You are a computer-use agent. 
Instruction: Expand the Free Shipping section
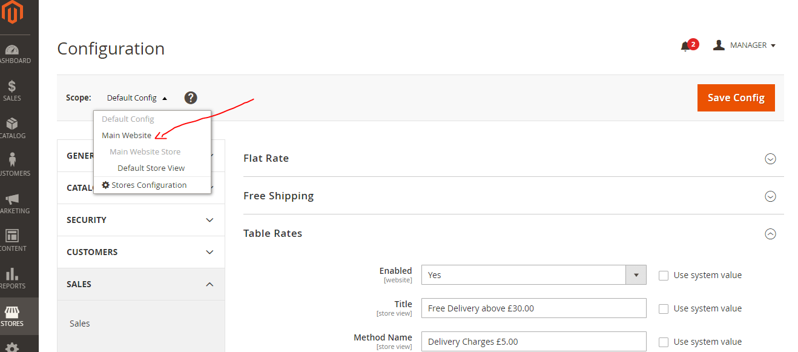click(x=770, y=196)
